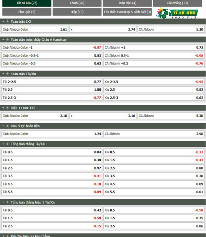Choose Xỉu 2.5 at 0.80
The height and width of the screenshot is (237, 206).
point(154,168)
